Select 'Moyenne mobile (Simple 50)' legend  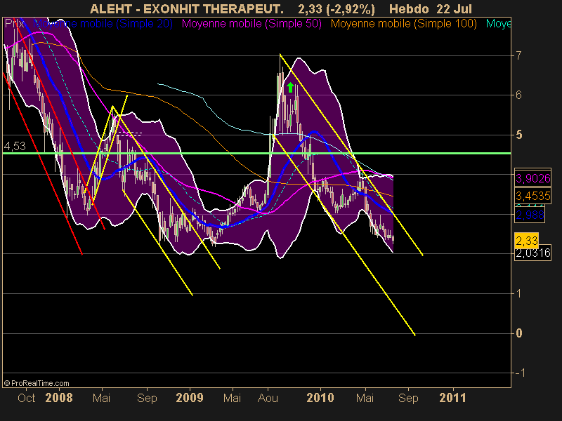pyautogui.click(x=251, y=24)
